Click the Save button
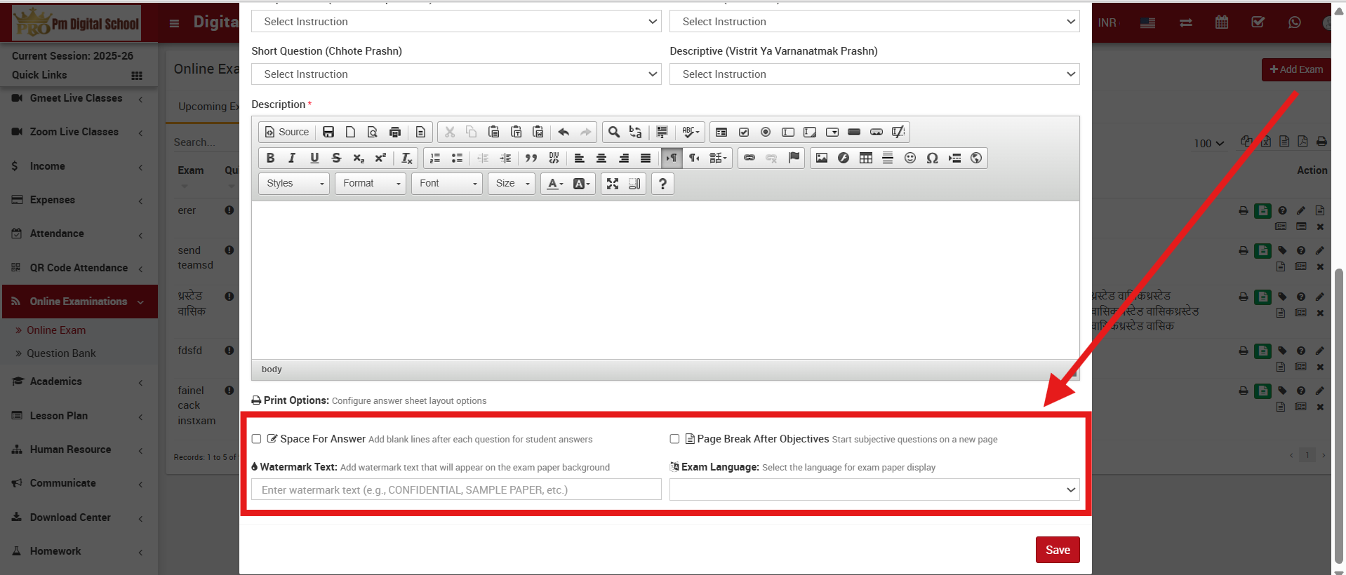The width and height of the screenshot is (1346, 575). point(1057,550)
